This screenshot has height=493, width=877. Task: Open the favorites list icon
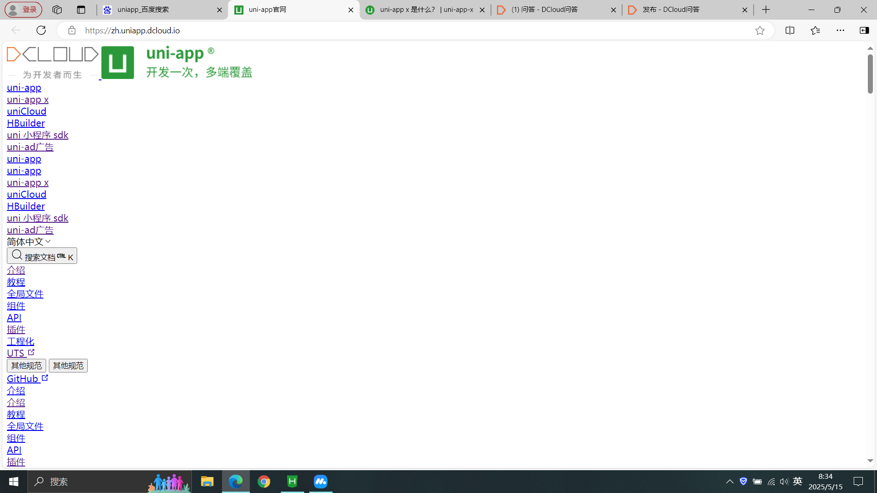point(815,30)
